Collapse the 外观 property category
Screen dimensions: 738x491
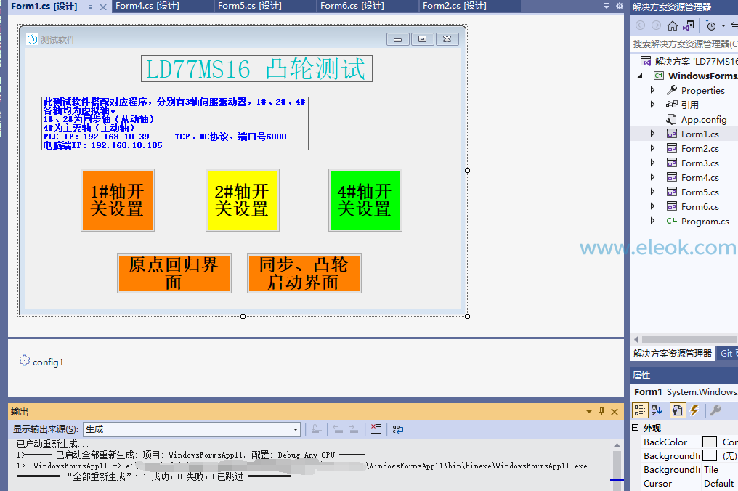coord(636,428)
